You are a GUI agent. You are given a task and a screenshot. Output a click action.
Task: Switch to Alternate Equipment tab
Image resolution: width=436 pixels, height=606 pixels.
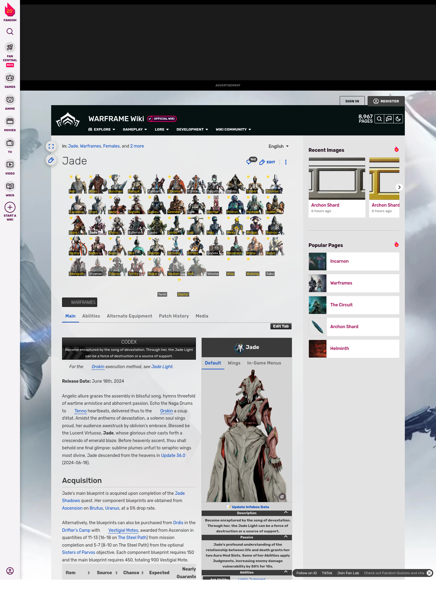130,316
